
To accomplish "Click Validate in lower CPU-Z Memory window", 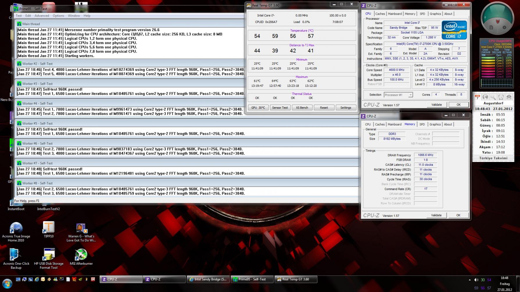I will tap(436, 215).
